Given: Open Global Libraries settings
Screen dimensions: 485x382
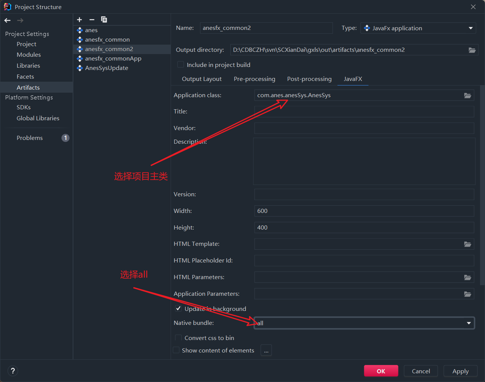Looking at the screenshot, I should click(x=38, y=118).
